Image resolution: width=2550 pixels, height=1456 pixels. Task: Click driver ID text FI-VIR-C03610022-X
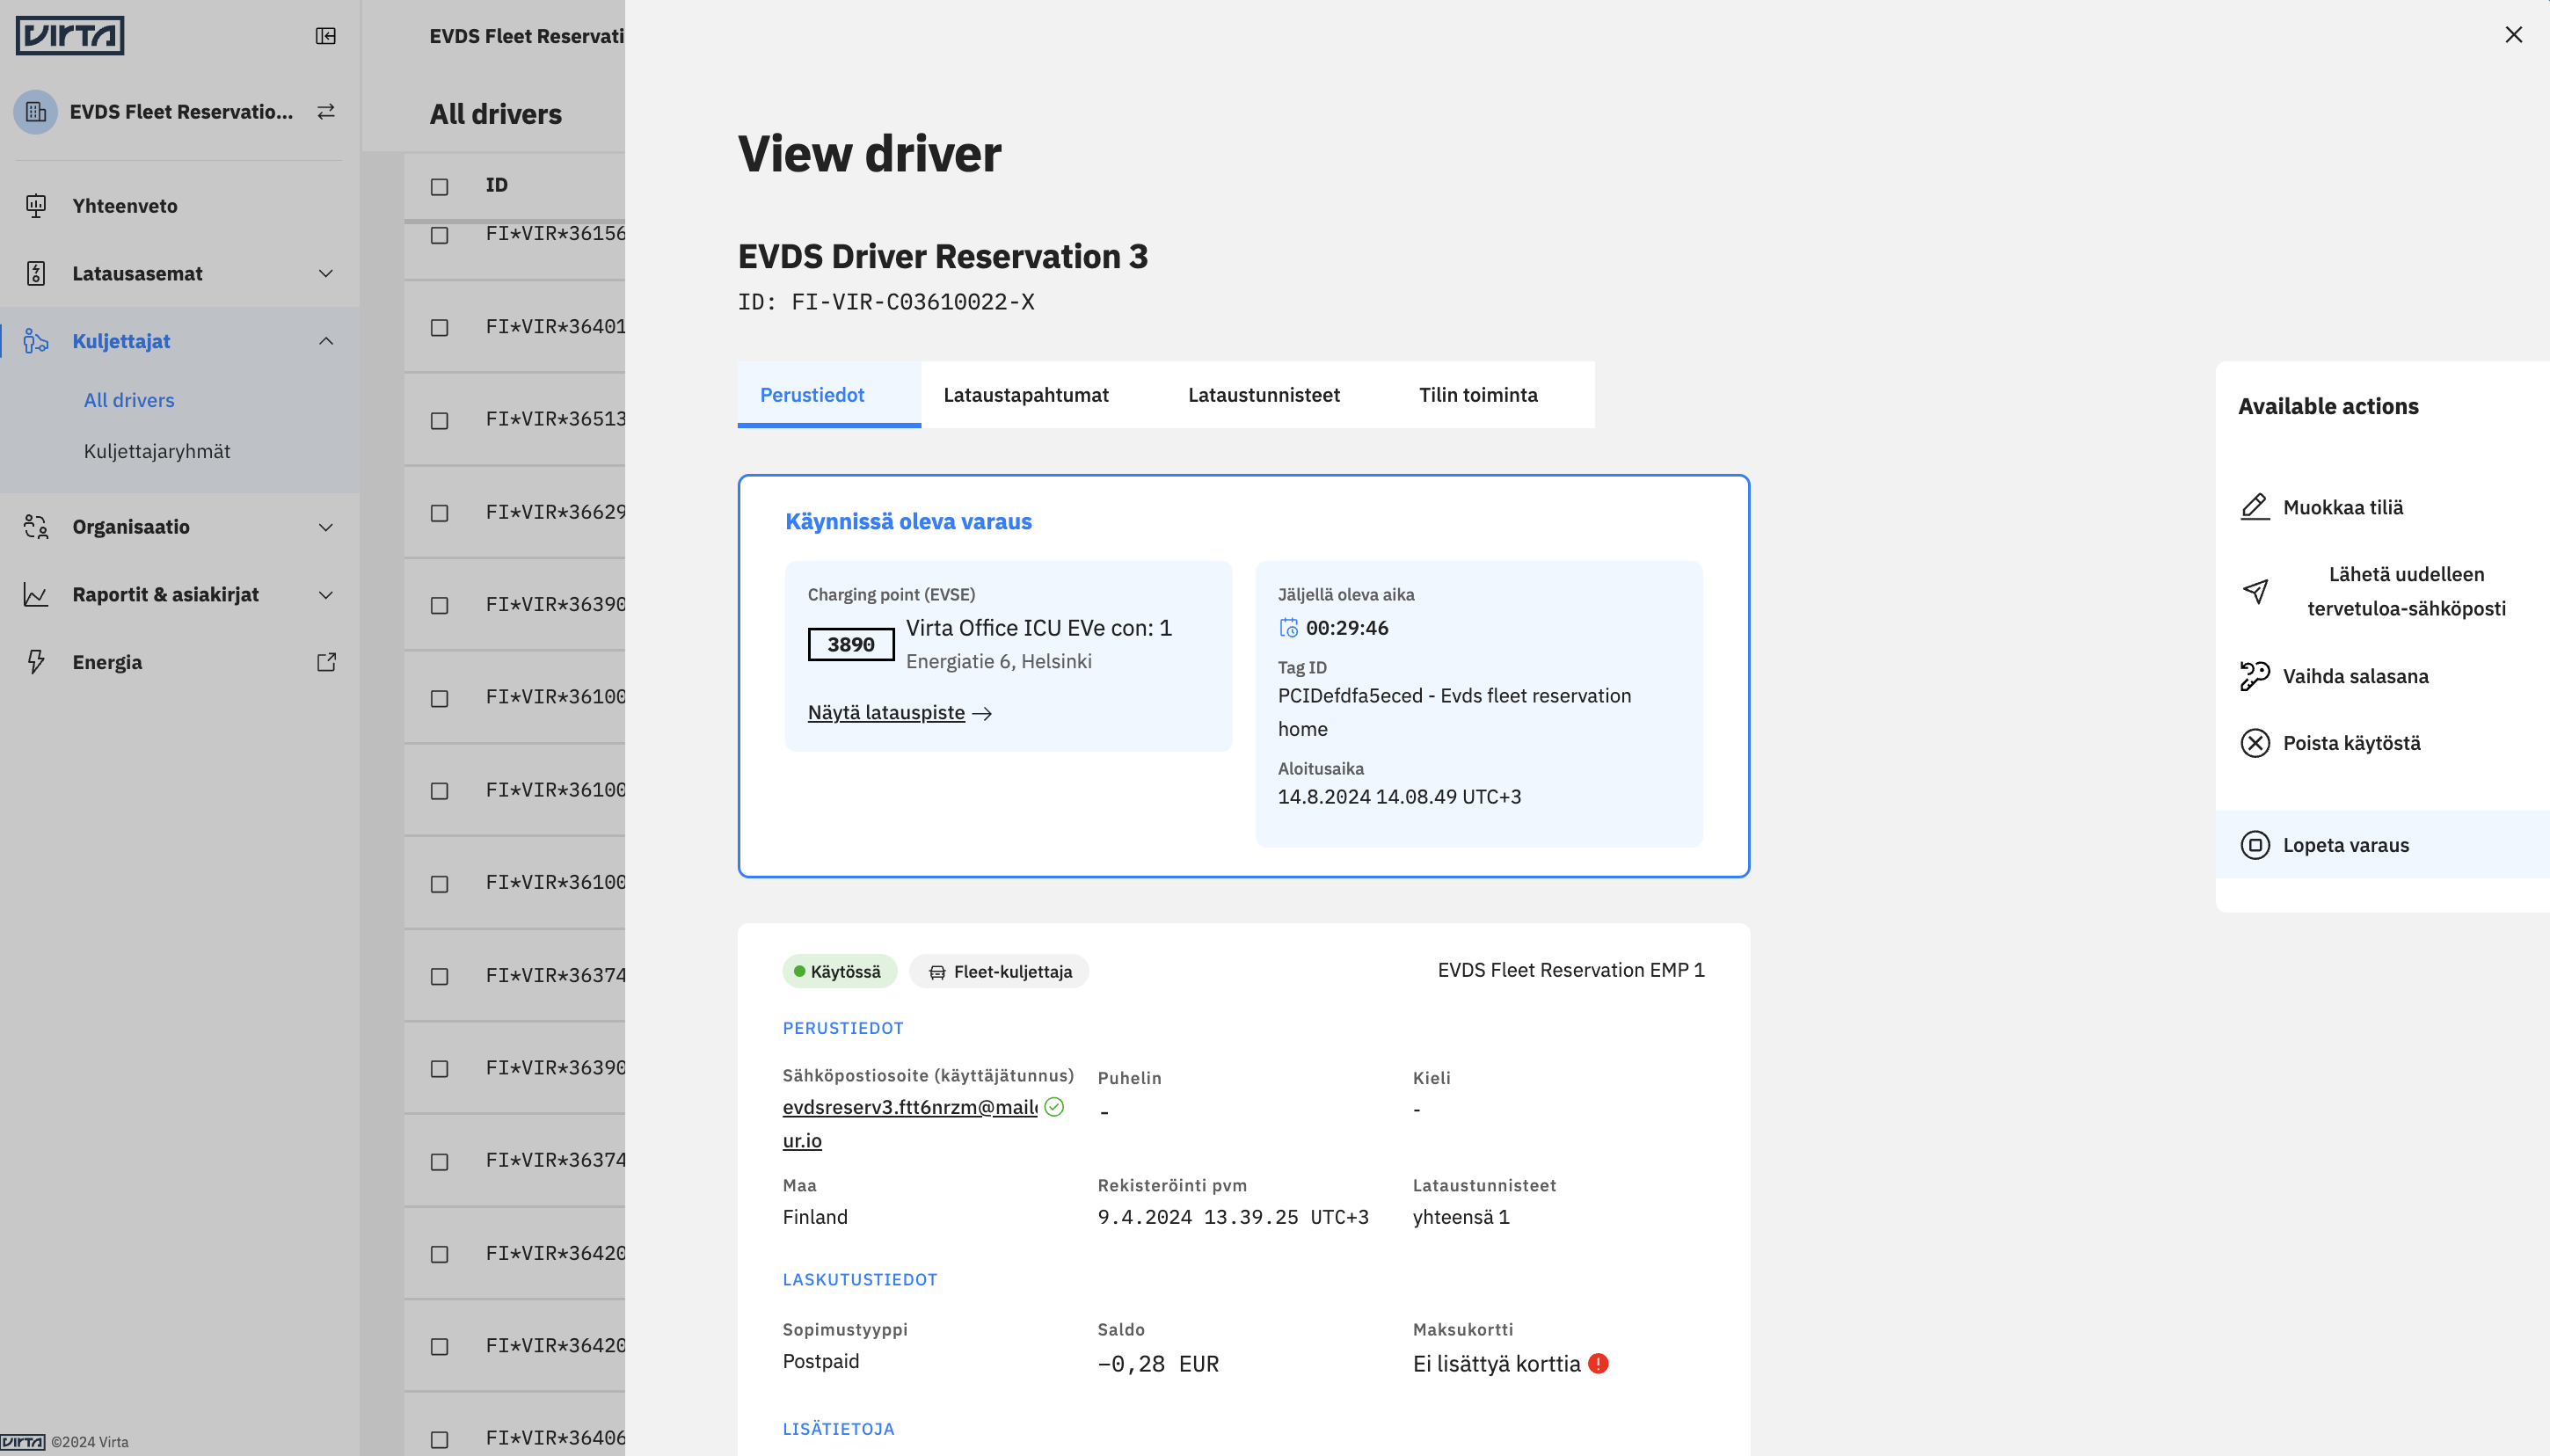pyautogui.click(x=912, y=302)
